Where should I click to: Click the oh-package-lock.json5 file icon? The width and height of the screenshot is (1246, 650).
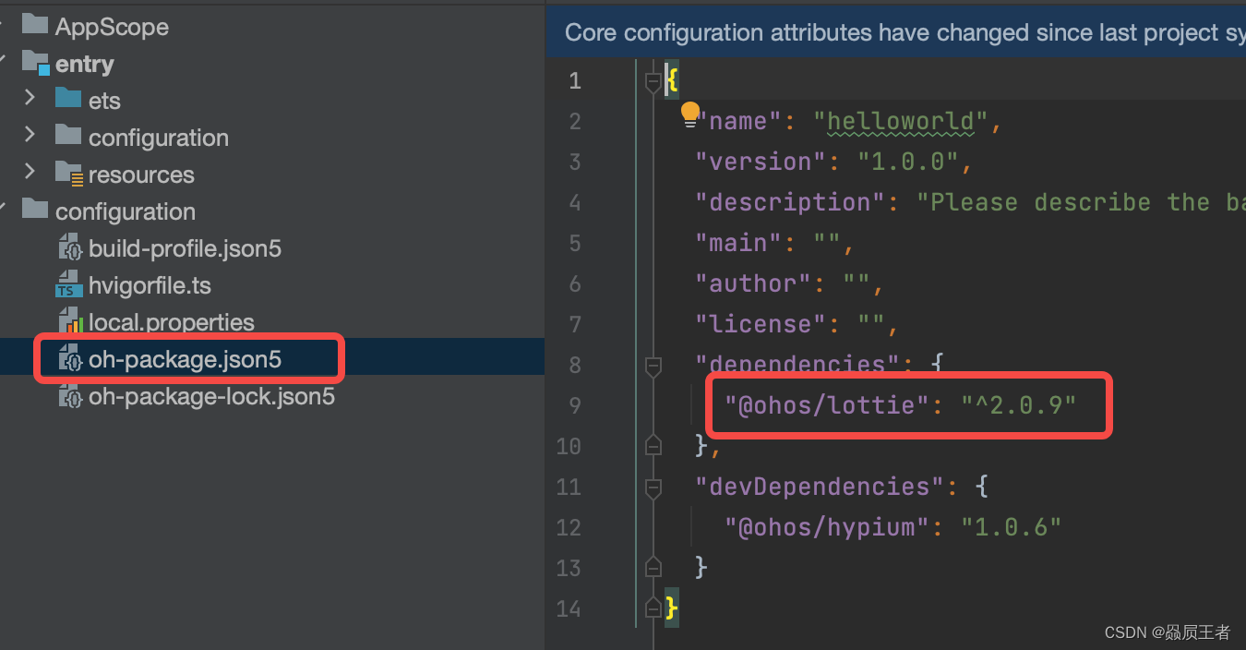[70, 396]
